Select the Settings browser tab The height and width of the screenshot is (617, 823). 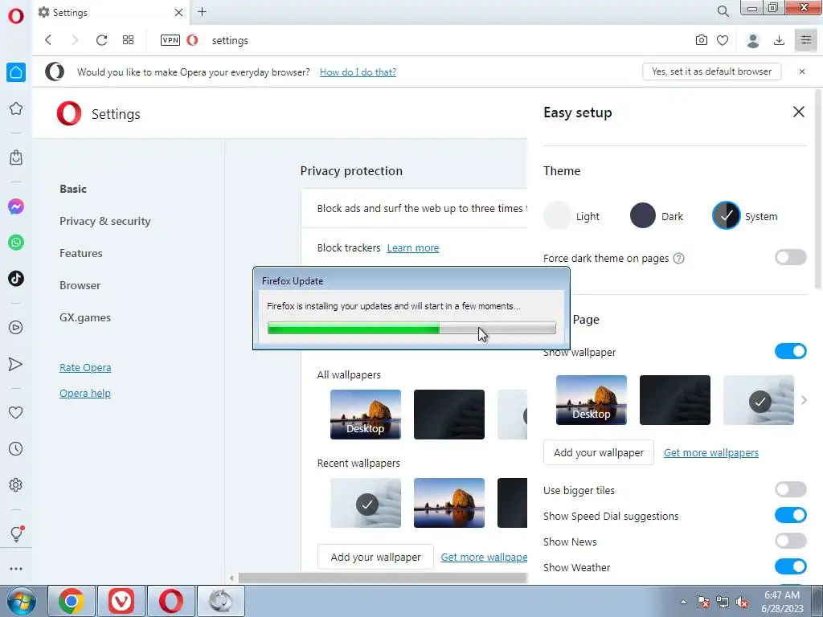[x=110, y=12]
